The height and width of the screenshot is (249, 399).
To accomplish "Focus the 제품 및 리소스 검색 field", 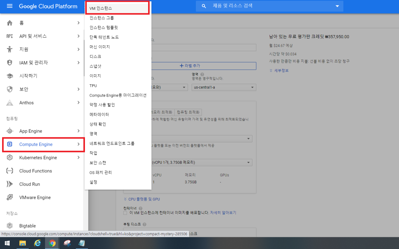I will (x=270, y=6).
